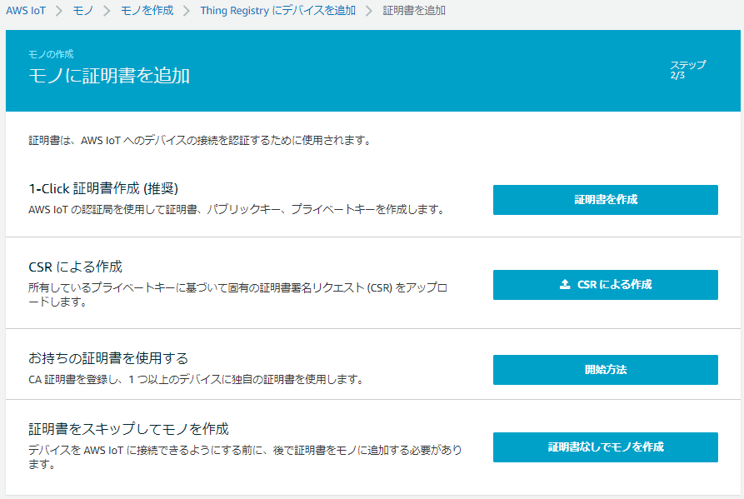The image size is (744, 499).
Task: Click the AWS IoT certificate description sentence
Action: [x=200, y=141]
